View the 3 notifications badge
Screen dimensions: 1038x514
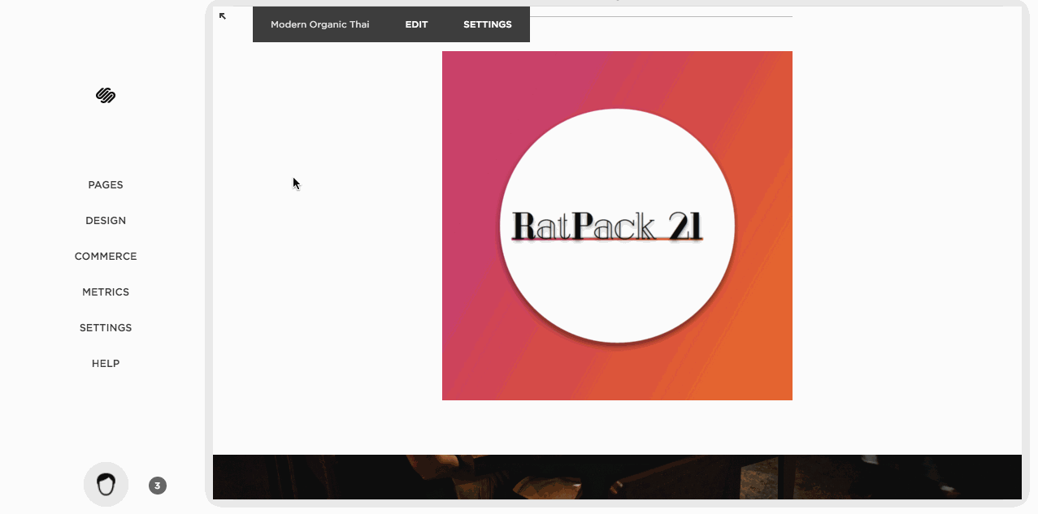158,486
